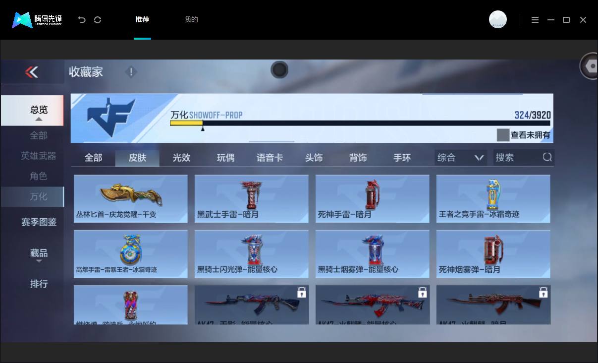Open 排行 in the sidebar
Viewport: 598px width, 363px height.
(39, 284)
